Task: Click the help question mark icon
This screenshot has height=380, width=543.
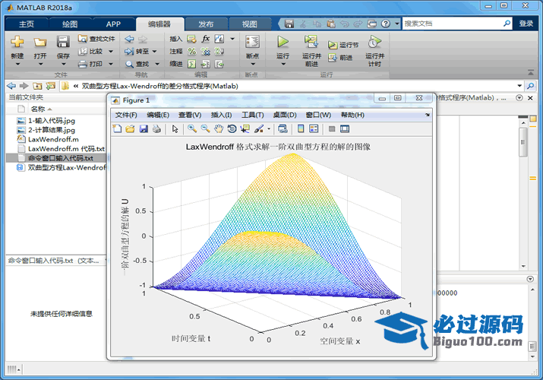Action: point(386,24)
